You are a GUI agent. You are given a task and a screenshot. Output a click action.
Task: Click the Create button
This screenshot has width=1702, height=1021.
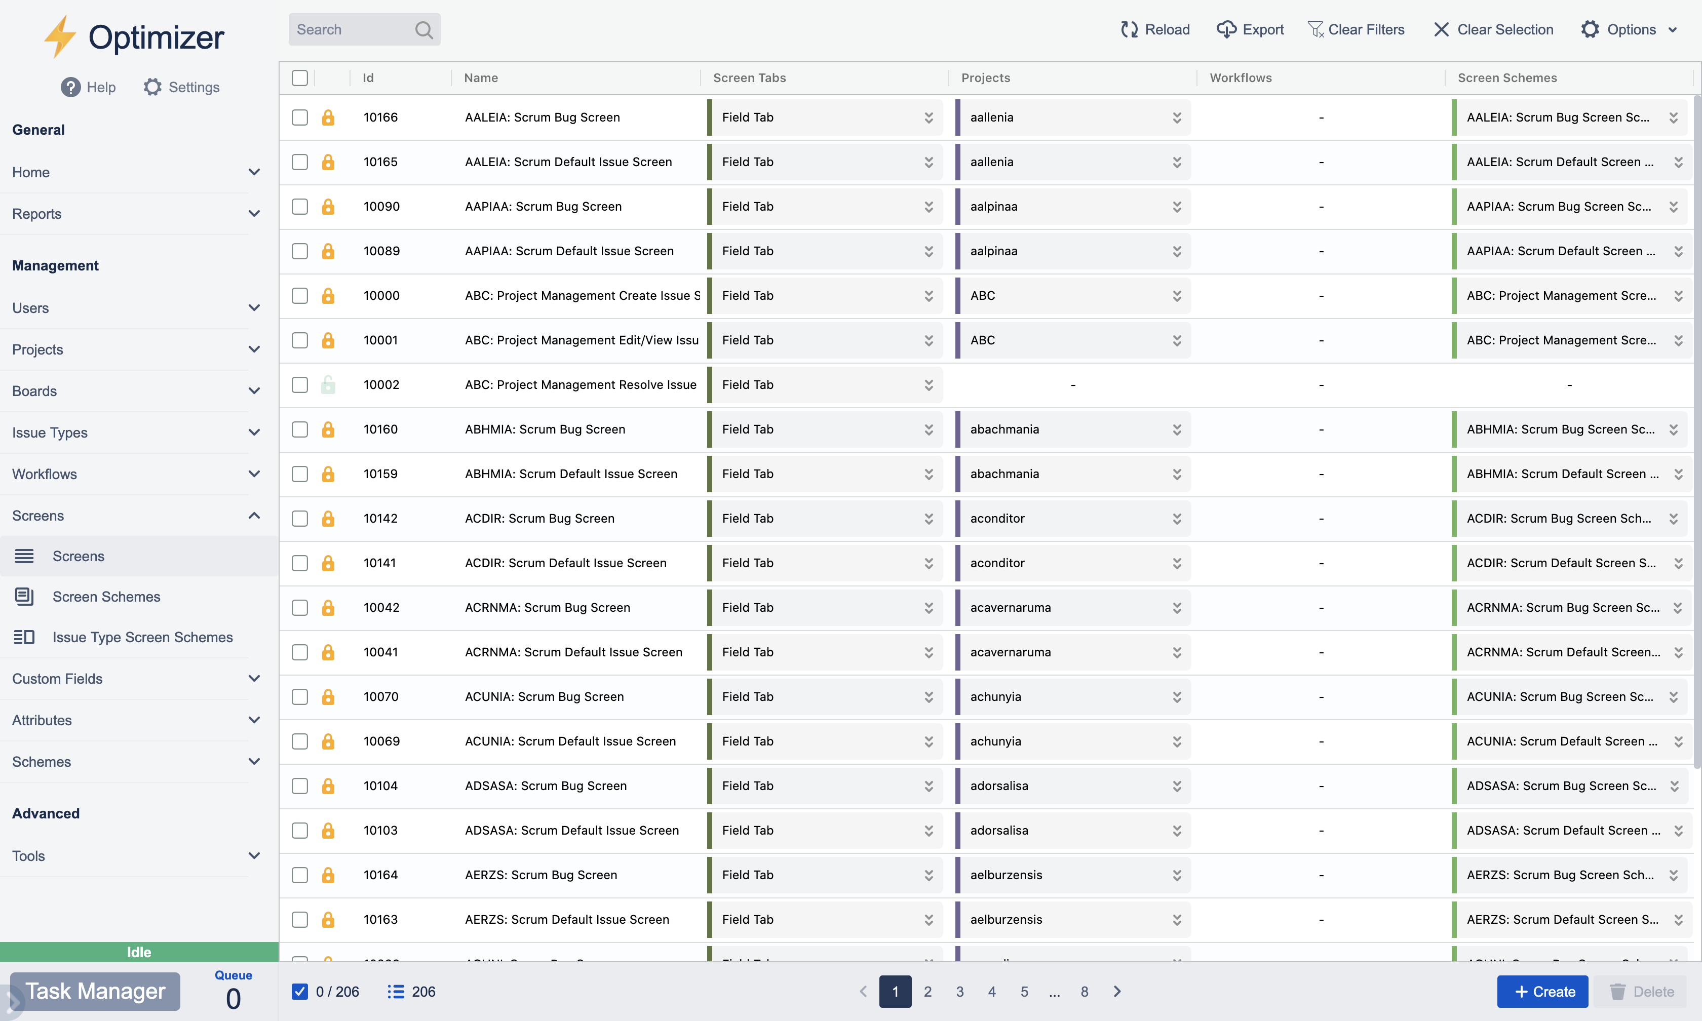(1542, 992)
